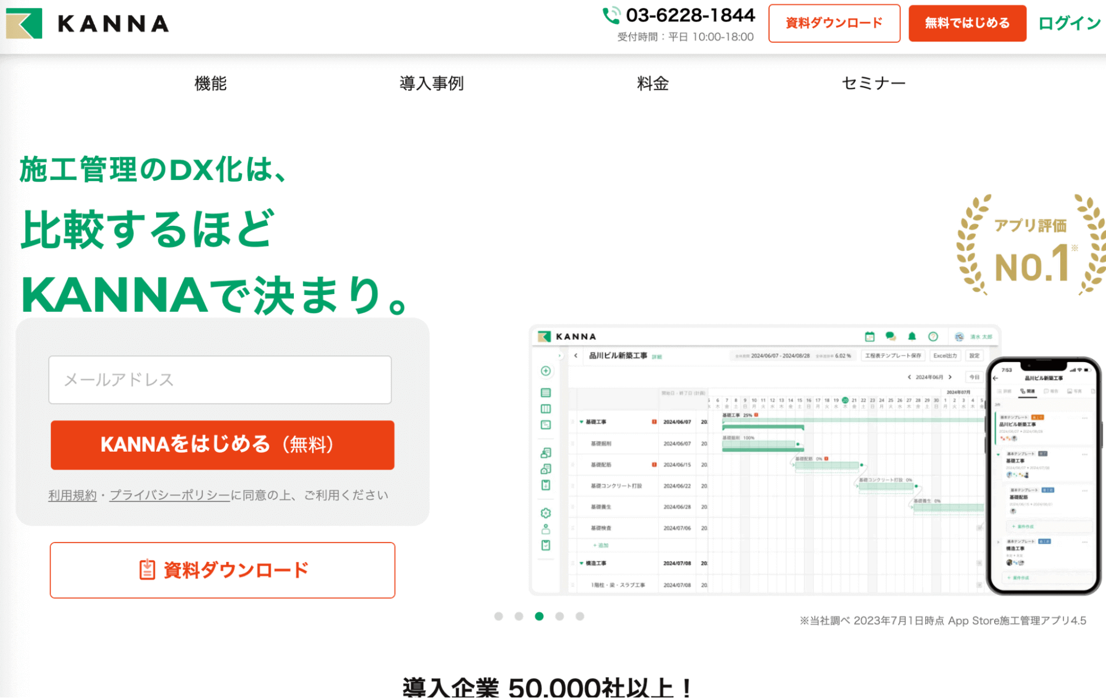Click clipboard download icon in preview sidebar
The image size is (1106, 698).
click(546, 485)
